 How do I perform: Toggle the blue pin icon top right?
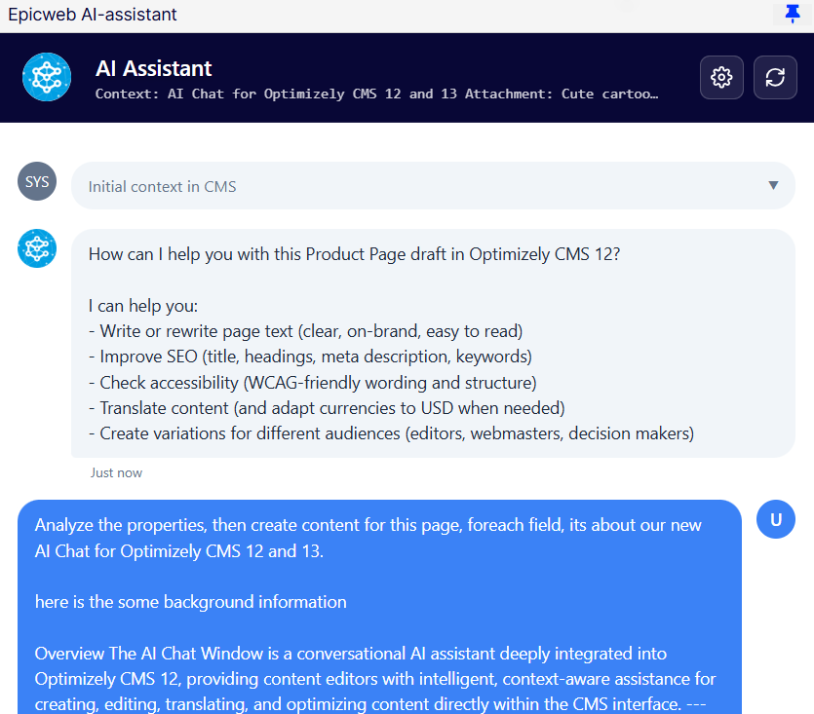click(792, 14)
